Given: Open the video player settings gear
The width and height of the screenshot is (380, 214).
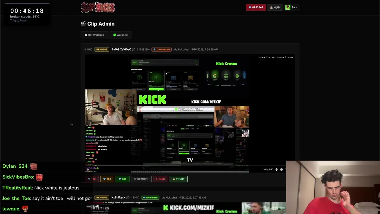Looking at the screenshot, I should point(281,169).
